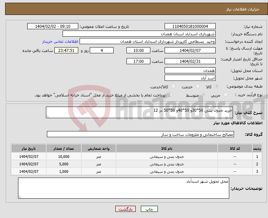
Task: Focus the buyer organization name field
Action: click(x=139, y=34)
